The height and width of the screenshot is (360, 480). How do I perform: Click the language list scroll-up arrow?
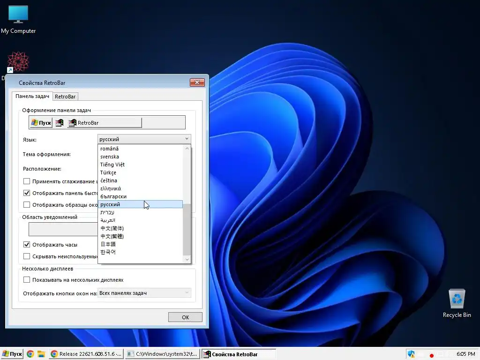tap(187, 148)
